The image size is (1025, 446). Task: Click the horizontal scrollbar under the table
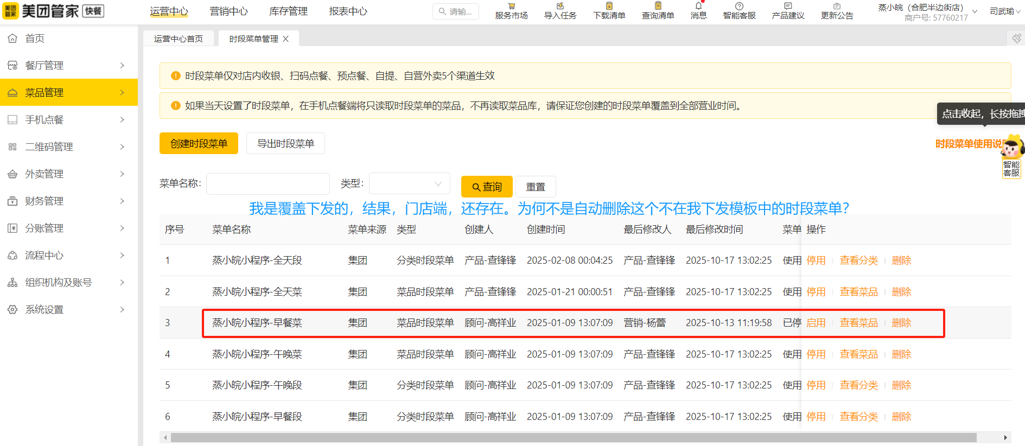573,437
